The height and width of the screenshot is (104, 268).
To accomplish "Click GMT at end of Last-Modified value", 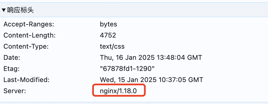I will coord(195,80).
